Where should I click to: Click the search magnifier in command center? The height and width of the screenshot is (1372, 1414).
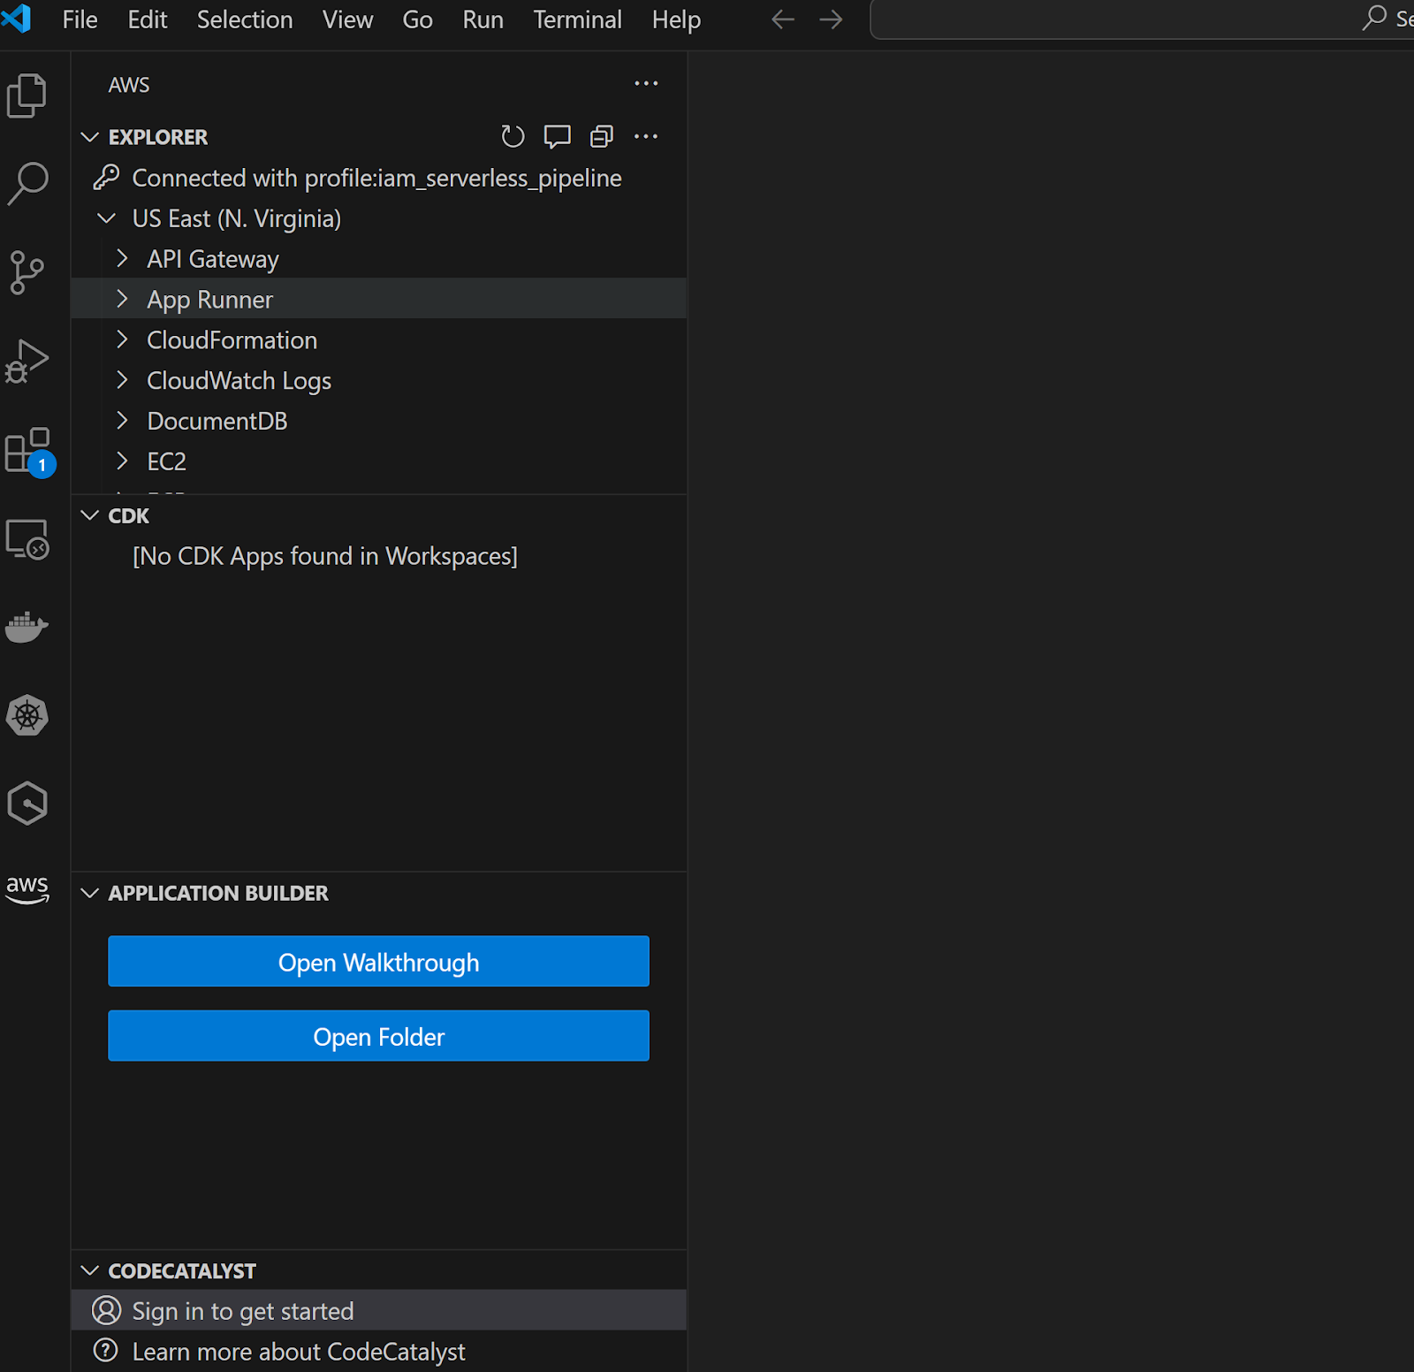point(1374,18)
